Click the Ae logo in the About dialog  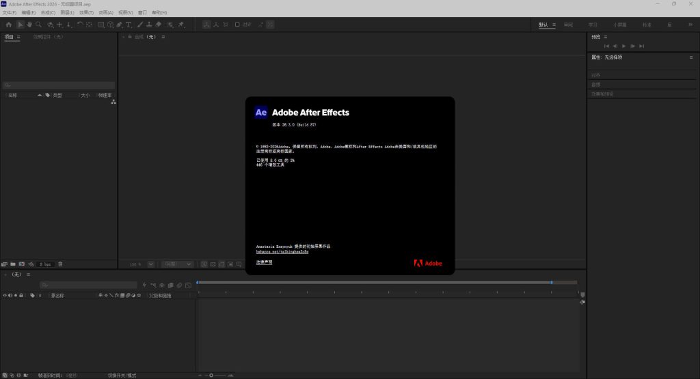[x=260, y=113]
